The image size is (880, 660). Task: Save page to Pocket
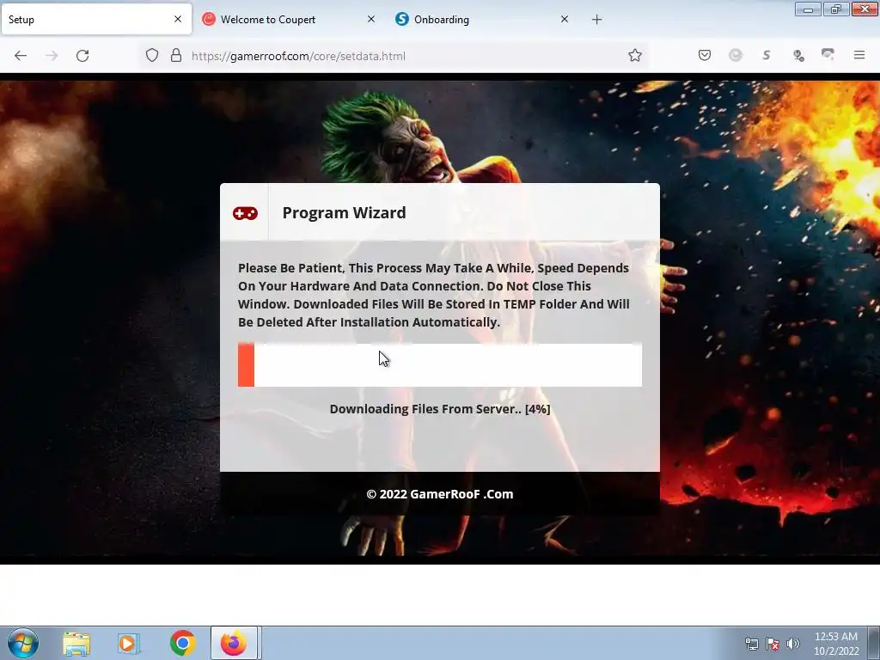click(x=705, y=55)
